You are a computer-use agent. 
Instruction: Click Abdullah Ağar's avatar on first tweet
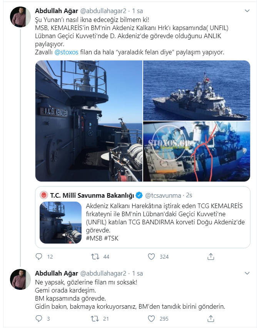pos(20,17)
